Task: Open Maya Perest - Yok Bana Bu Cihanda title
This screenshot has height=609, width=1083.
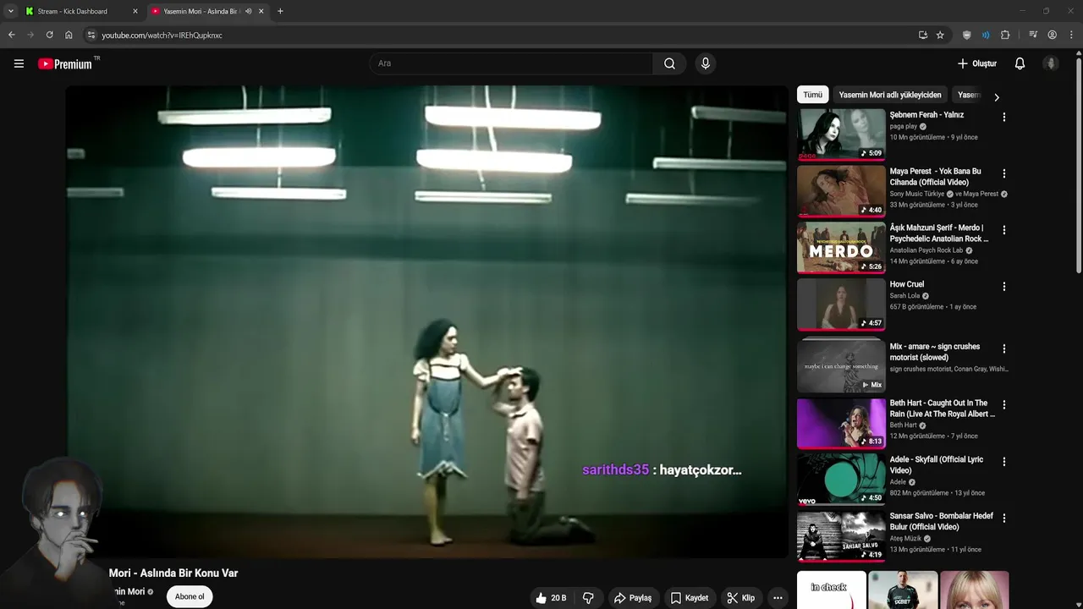Action: (936, 177)
